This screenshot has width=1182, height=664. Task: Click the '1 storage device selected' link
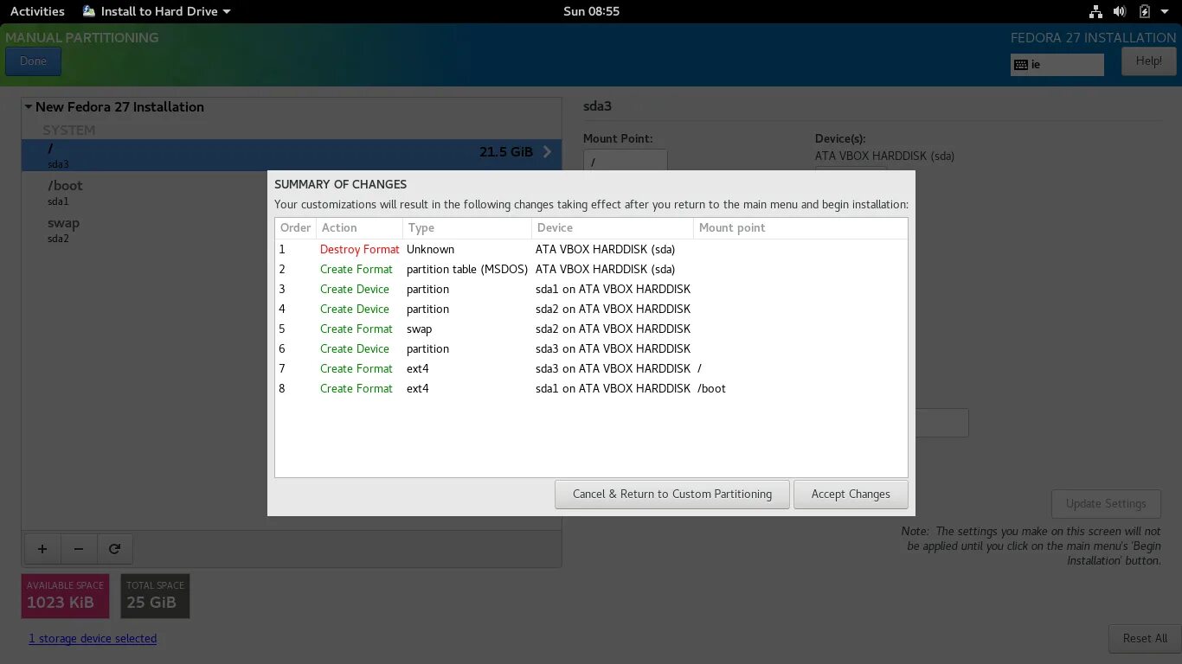[93, 638]
